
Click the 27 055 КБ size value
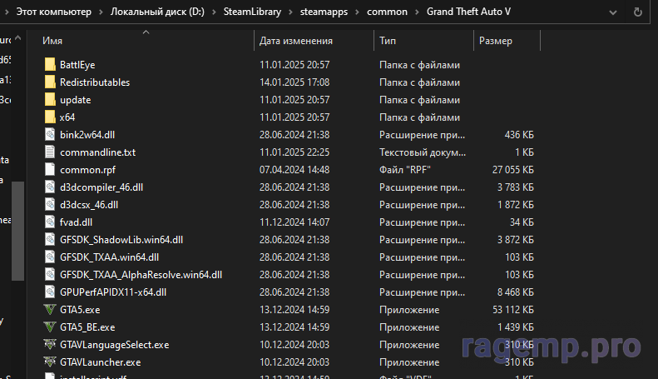[512, 170]
